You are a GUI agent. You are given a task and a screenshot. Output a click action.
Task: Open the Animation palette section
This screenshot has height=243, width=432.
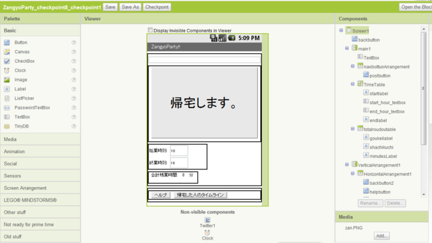click(x=40, y=151)
